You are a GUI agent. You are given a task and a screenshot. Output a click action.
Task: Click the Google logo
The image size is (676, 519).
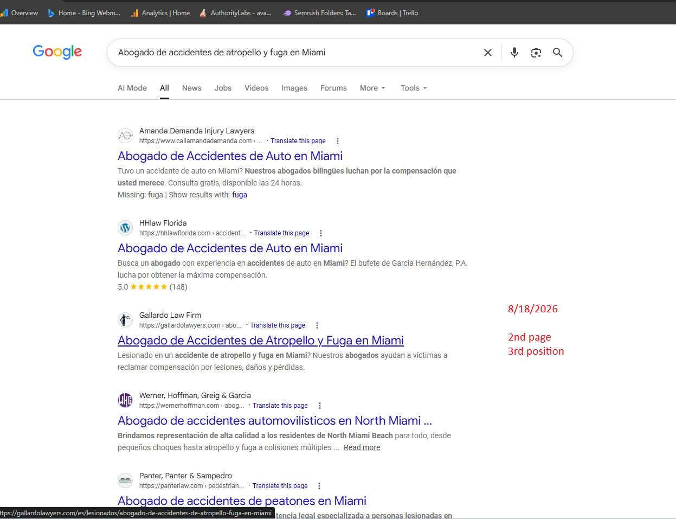click(x=57, y=52)
